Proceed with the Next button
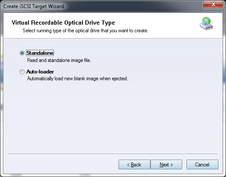This screenshot has width=226, height=177. 167,164
